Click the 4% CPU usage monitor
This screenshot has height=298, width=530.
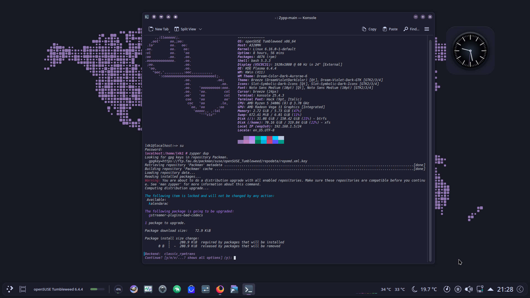[118, 289]
